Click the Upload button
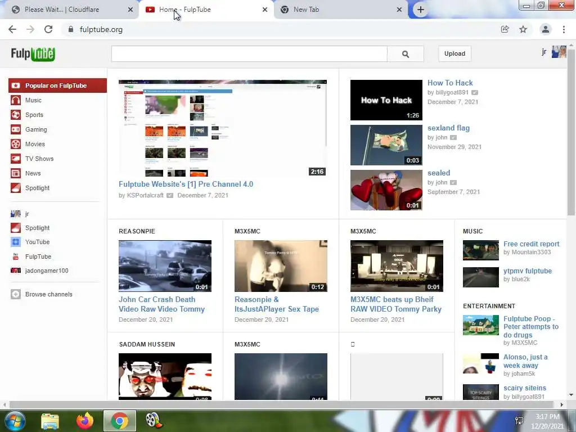Screen dimensions: 576x432 pos(454,53)
